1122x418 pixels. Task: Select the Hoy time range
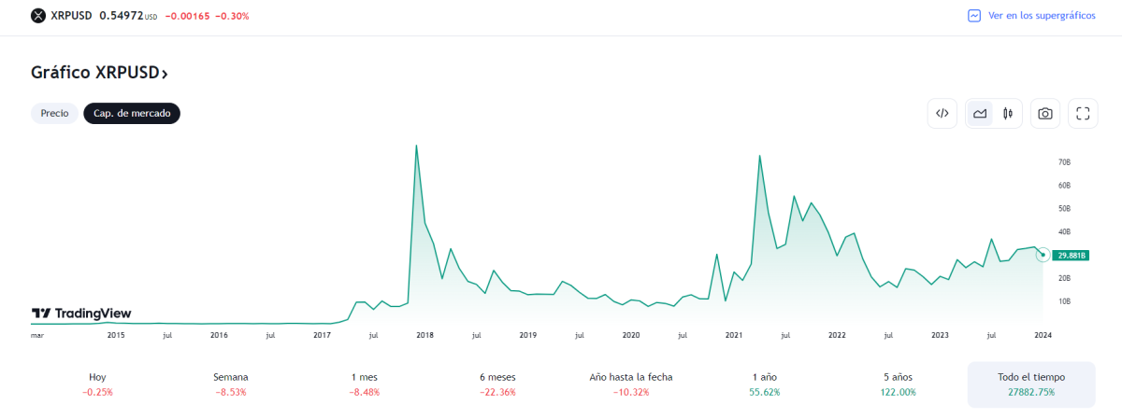tap(97, 383)
